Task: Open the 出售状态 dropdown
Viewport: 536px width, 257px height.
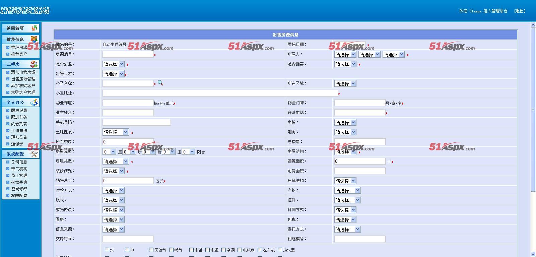Action: click(114, 74)
